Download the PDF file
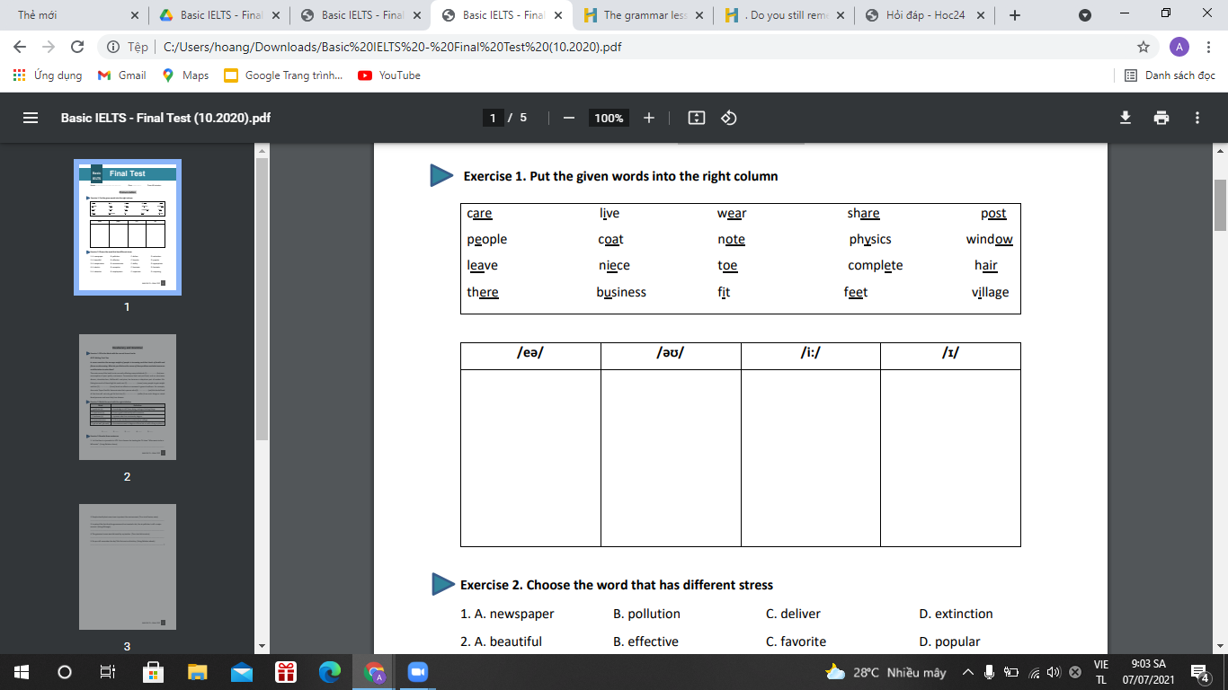1228x690 pixels. pyautogui.click(x=1125, y=118)
